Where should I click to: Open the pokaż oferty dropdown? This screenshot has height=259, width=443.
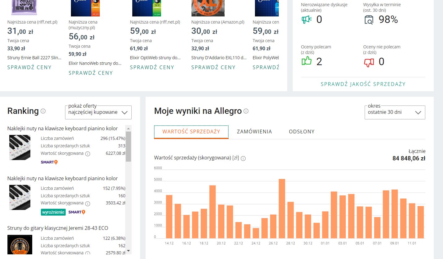pyautogui.click(x=98, y=112)
